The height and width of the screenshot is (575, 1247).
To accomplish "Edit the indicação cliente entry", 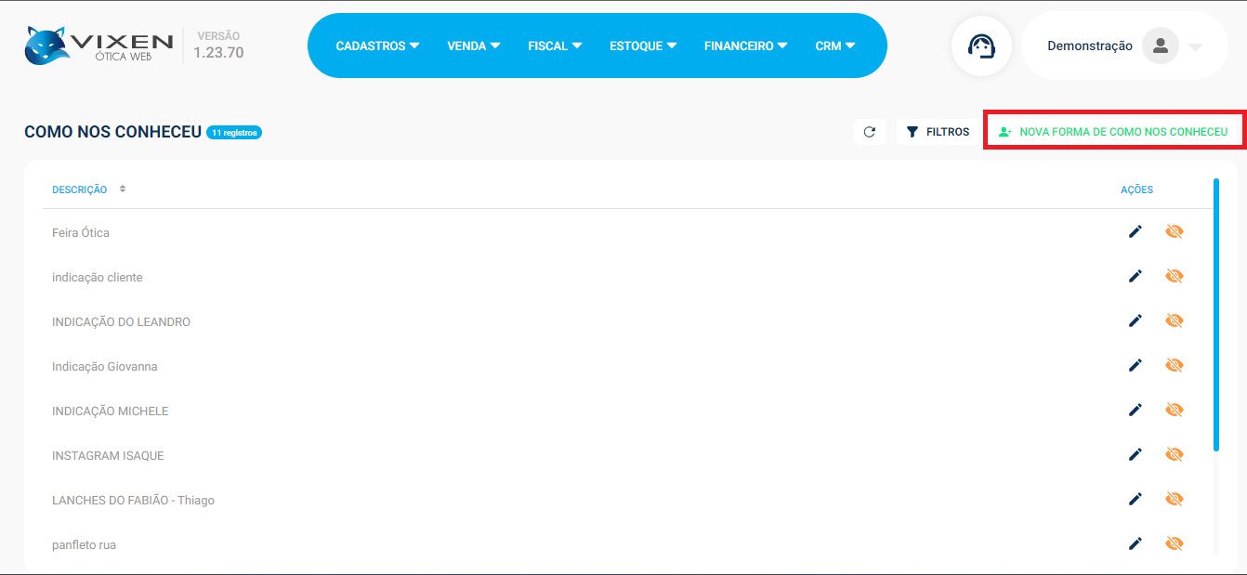I will [1135, 276].
